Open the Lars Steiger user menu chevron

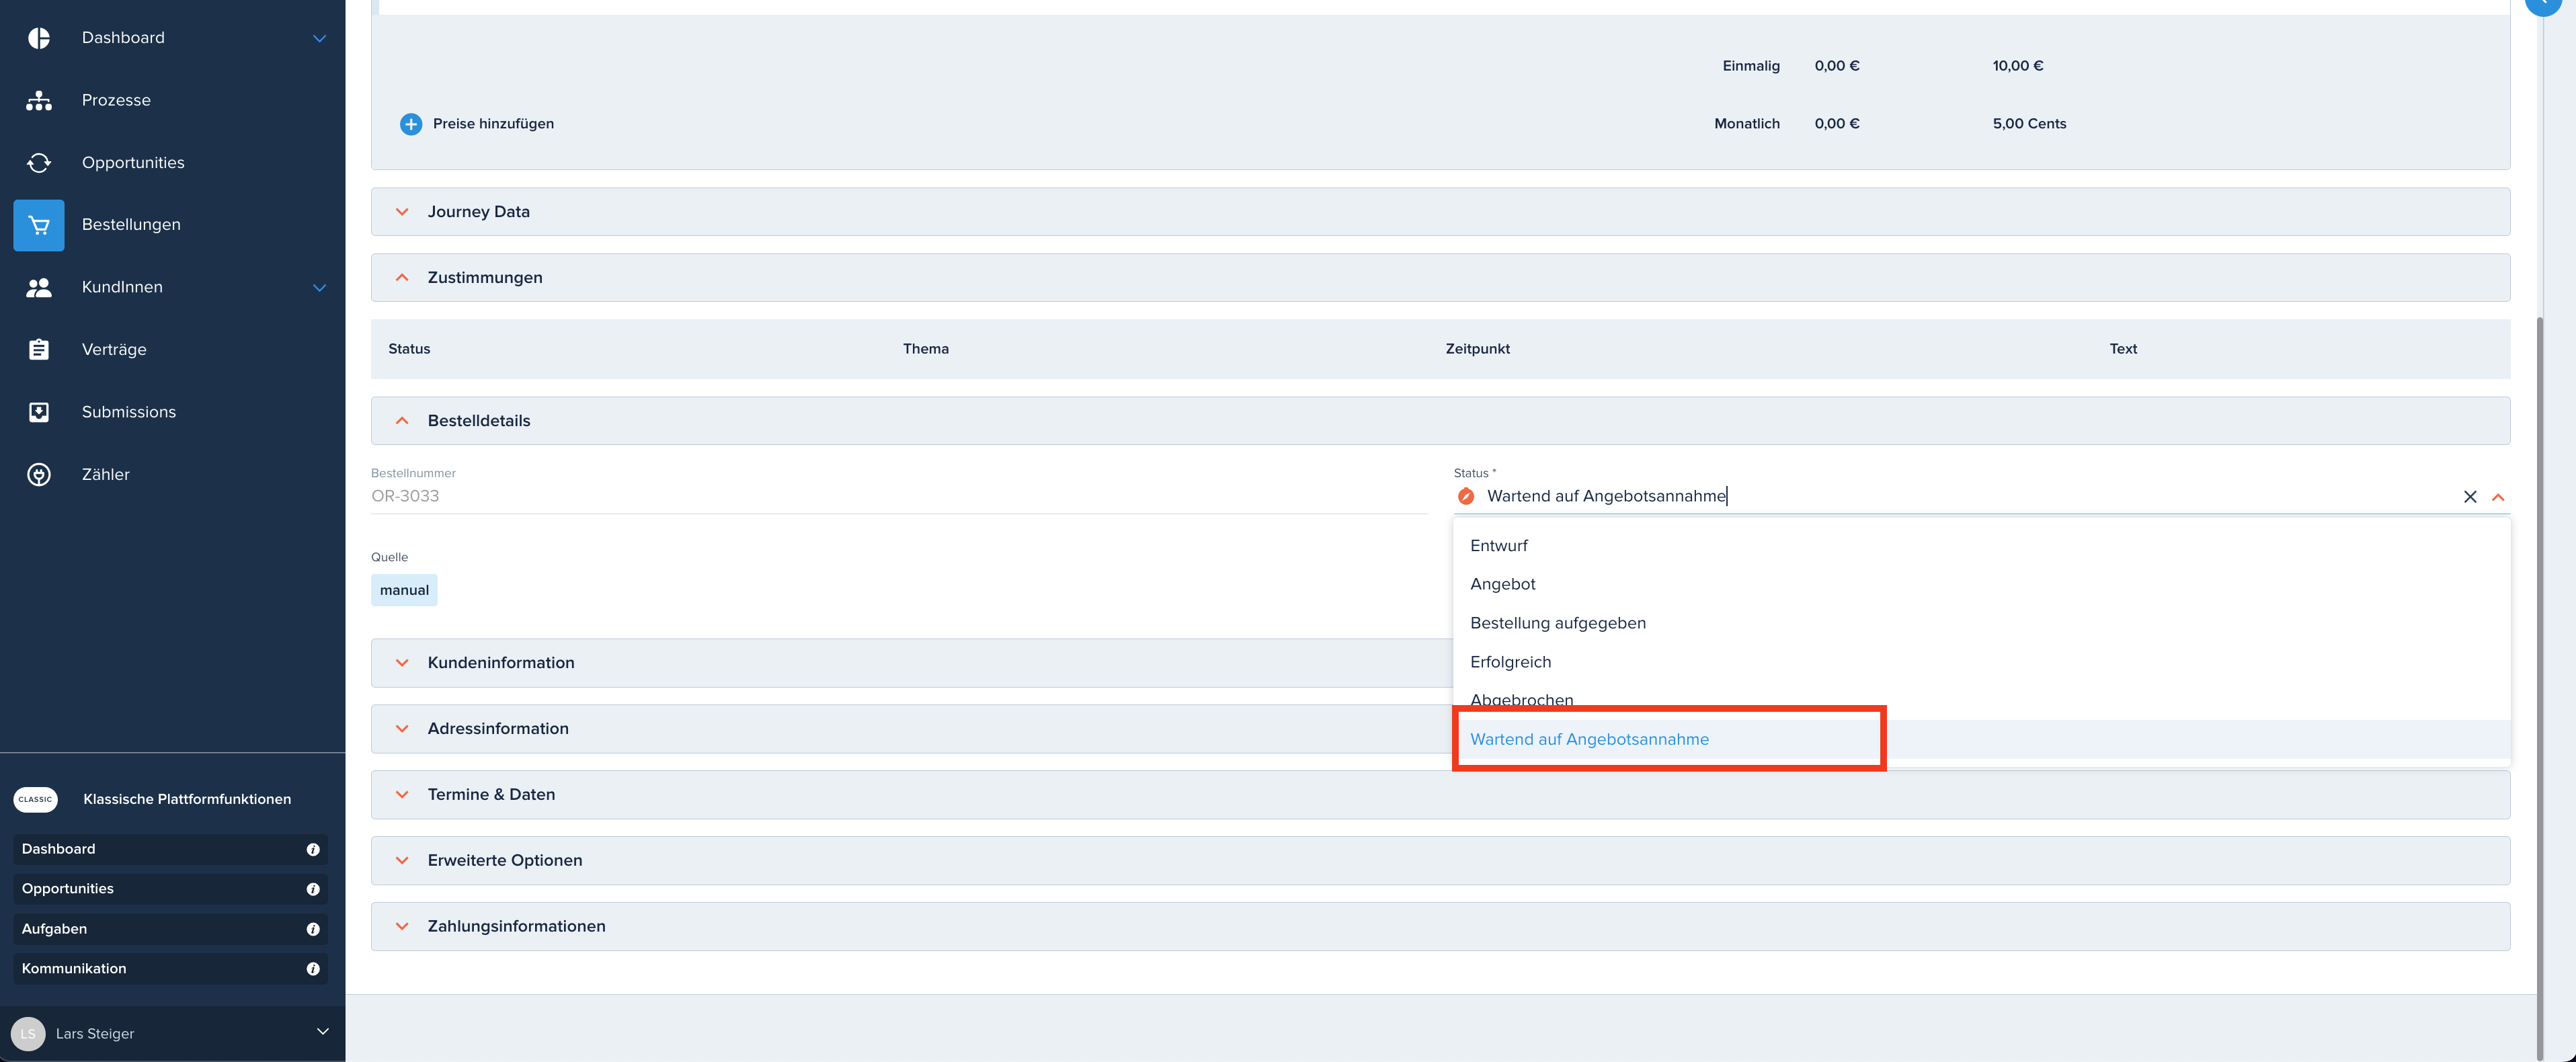[x=323, y=1031]
